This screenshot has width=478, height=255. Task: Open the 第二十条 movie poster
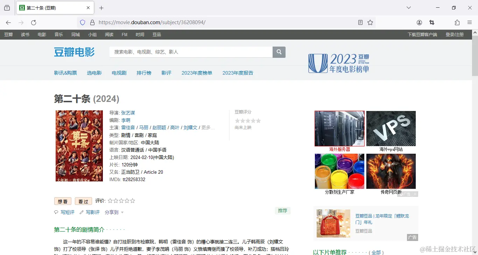click(79, 146)
